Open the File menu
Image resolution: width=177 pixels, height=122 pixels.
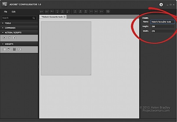click(6, 12)
